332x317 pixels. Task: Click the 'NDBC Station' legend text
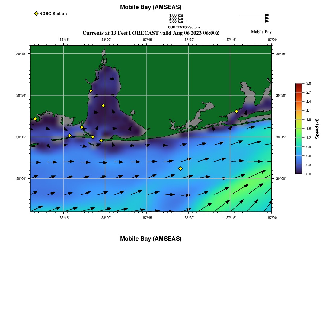click(x=53, y=14)
